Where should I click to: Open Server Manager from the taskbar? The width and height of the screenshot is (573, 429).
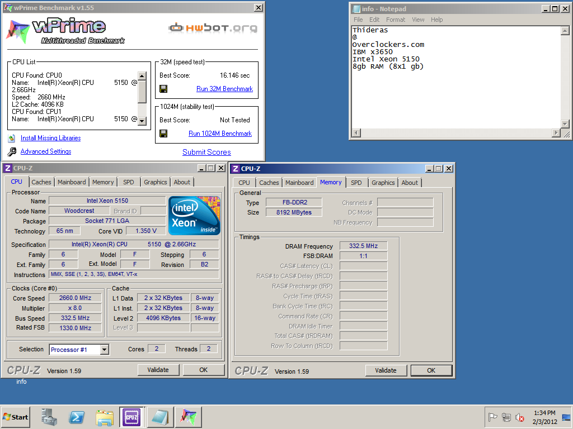tap(49, 417)
